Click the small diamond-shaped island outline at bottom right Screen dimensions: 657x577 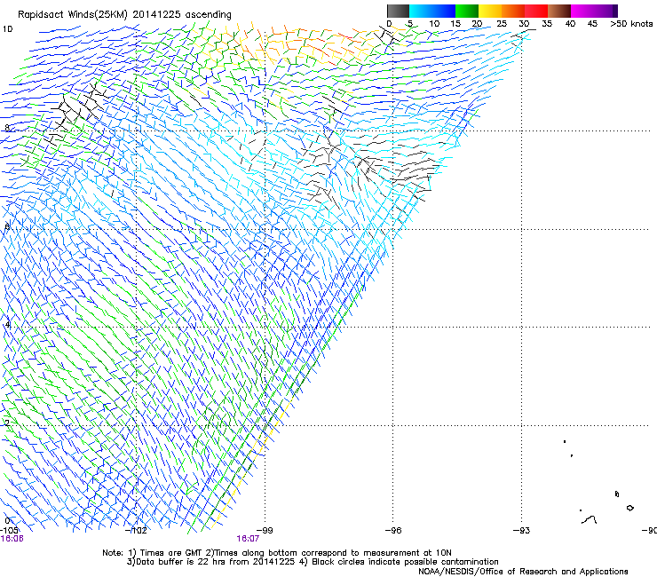(629, 508)
